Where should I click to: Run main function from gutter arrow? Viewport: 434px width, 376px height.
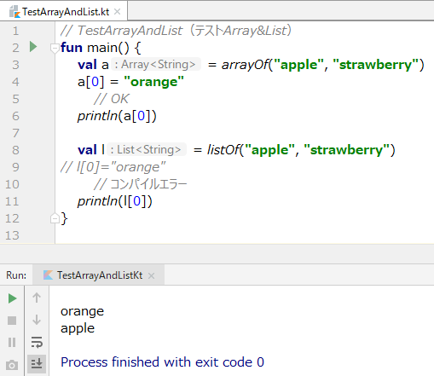point(33,47)
